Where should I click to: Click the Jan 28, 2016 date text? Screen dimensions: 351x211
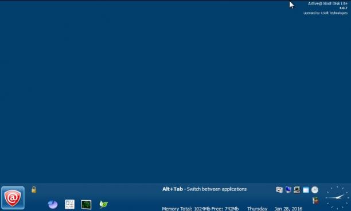coord(288,209)
